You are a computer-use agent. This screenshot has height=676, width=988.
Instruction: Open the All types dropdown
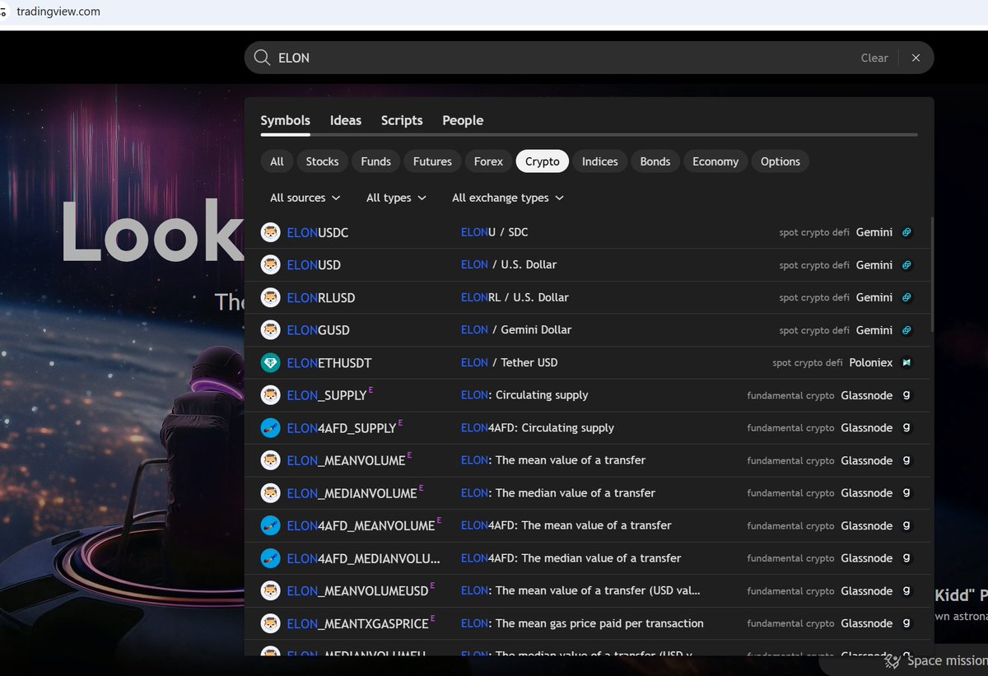point(396,198)
